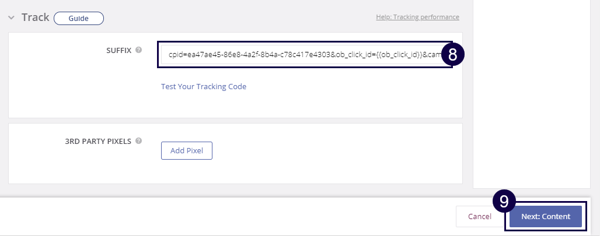This screenshot has width=600, height=236.
Task: Focus the Suffix tracking code field
Action: tap(304, 54)
